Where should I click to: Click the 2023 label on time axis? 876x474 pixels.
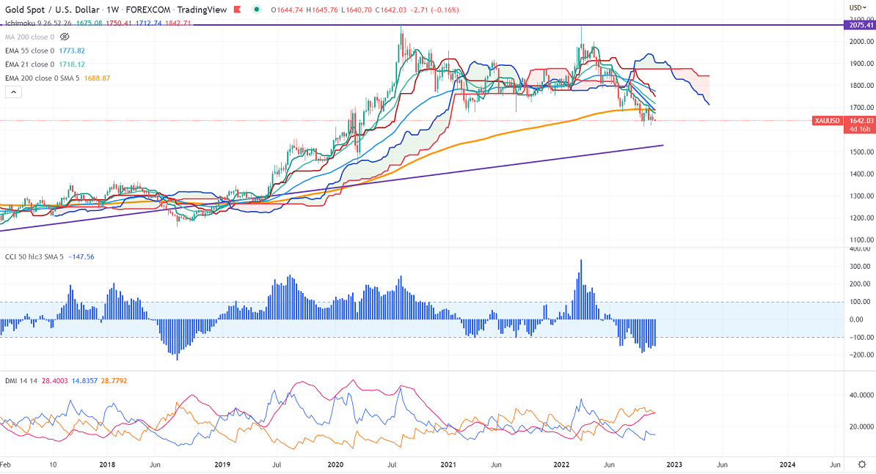[x=674, y=464]
